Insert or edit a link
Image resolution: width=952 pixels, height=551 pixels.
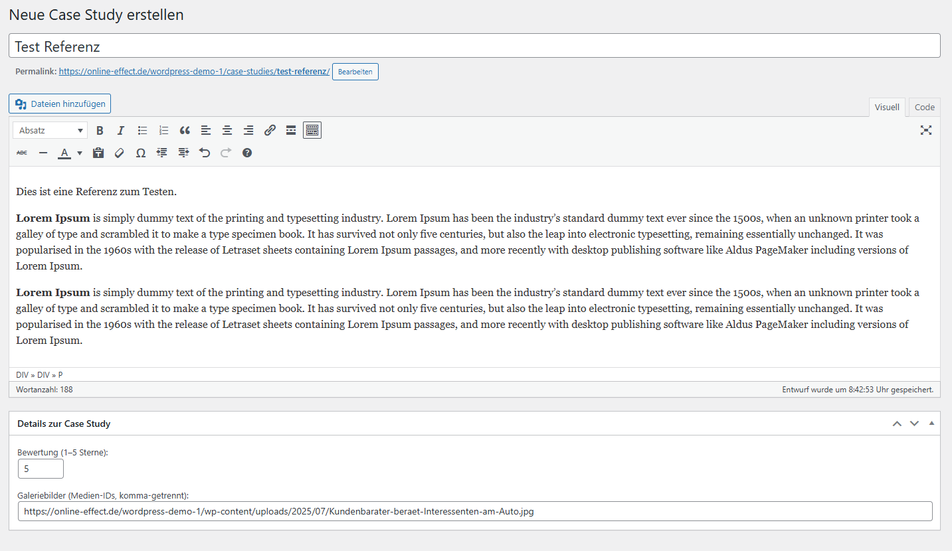[x=270, y=131]
